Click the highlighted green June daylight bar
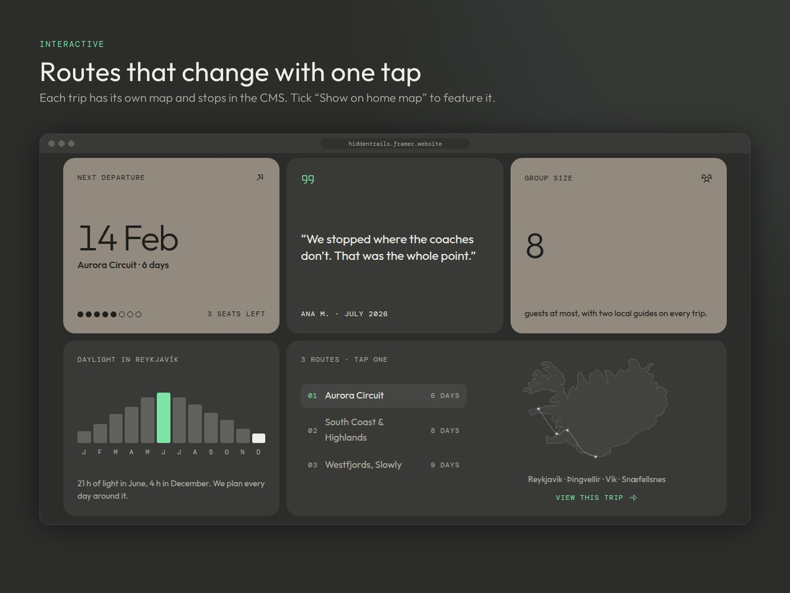The image size is (790, 593). (x=163, y=418)
